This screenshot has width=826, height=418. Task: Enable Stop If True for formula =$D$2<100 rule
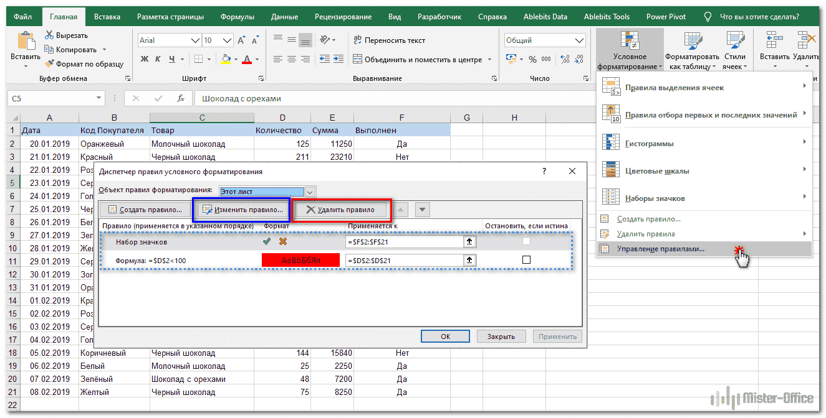point(526,260)
